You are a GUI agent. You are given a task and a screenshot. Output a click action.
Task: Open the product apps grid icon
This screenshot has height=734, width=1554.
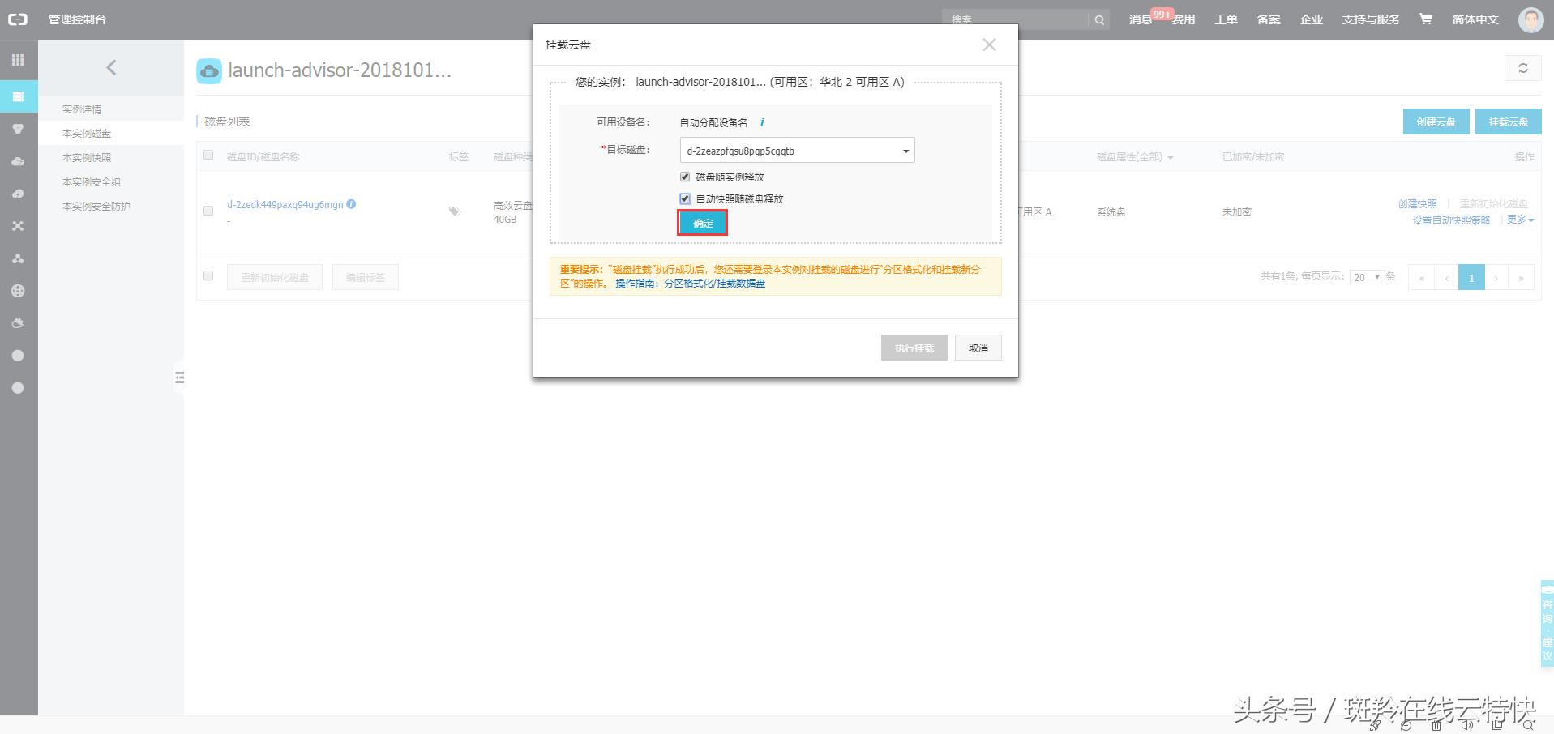[x=17, y=60]
